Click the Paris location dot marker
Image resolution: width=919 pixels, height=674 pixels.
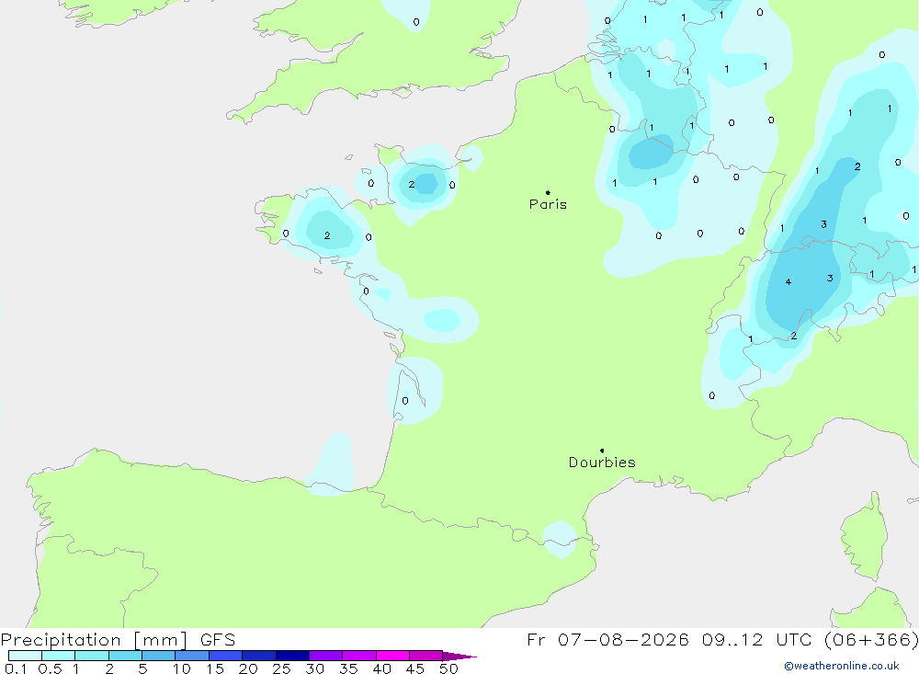pyautogui.click(x=548, y=192)
